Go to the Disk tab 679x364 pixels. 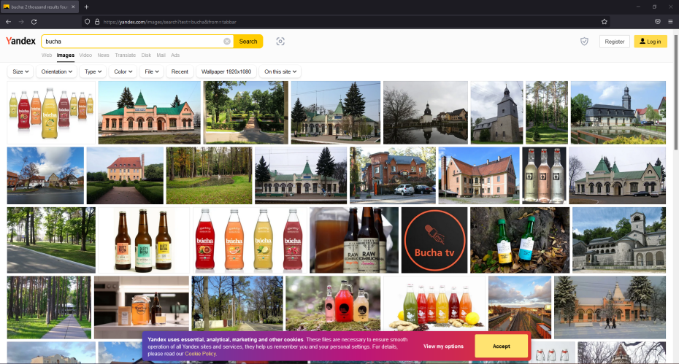pos(146,55)
